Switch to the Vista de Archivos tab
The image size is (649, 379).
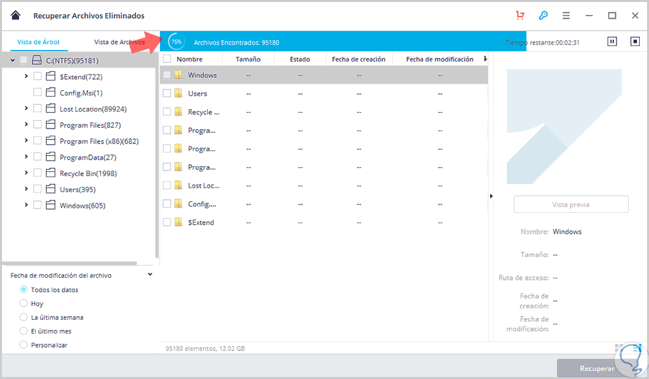119,41
